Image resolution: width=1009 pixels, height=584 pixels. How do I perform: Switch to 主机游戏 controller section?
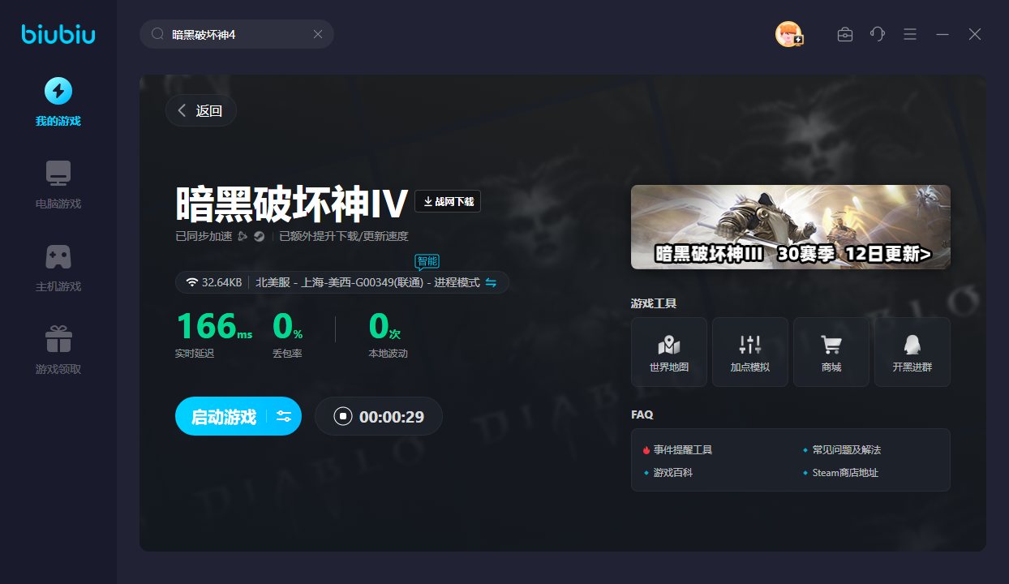tap(58, 267)
